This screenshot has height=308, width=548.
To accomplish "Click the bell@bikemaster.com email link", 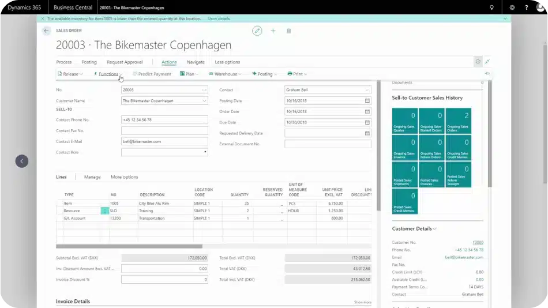I will (464, 257).
